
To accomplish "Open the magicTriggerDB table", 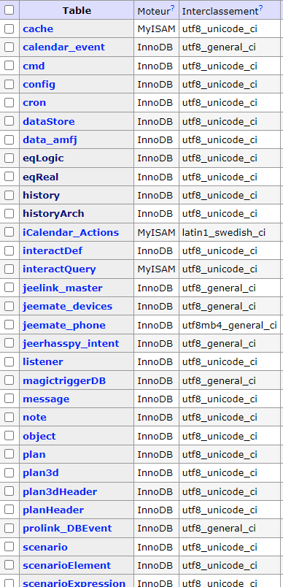I will [x=64, y=381].
